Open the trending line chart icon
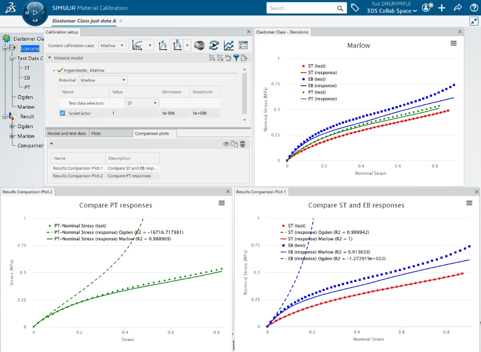 tap(228, 46)
